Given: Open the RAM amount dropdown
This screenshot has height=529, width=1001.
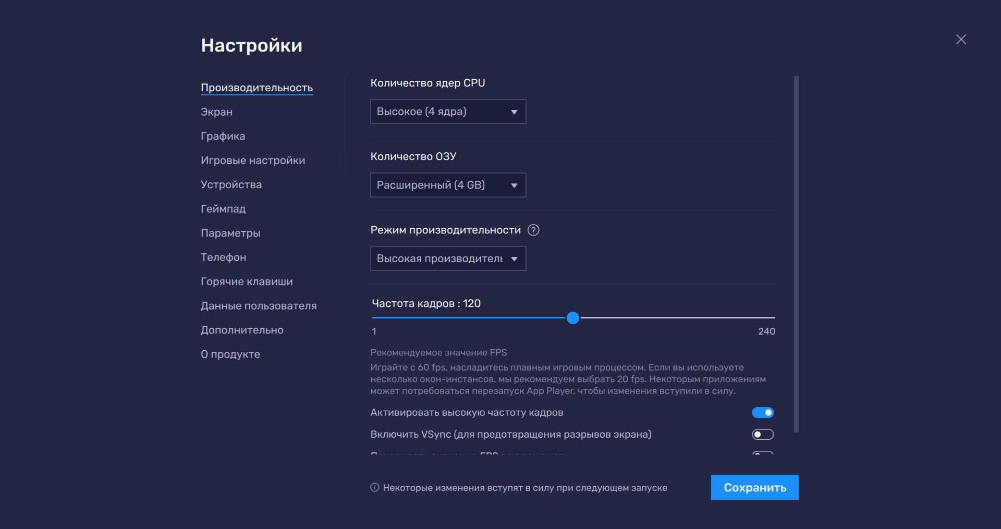Looking at the screenshot, I should point(448,185).
